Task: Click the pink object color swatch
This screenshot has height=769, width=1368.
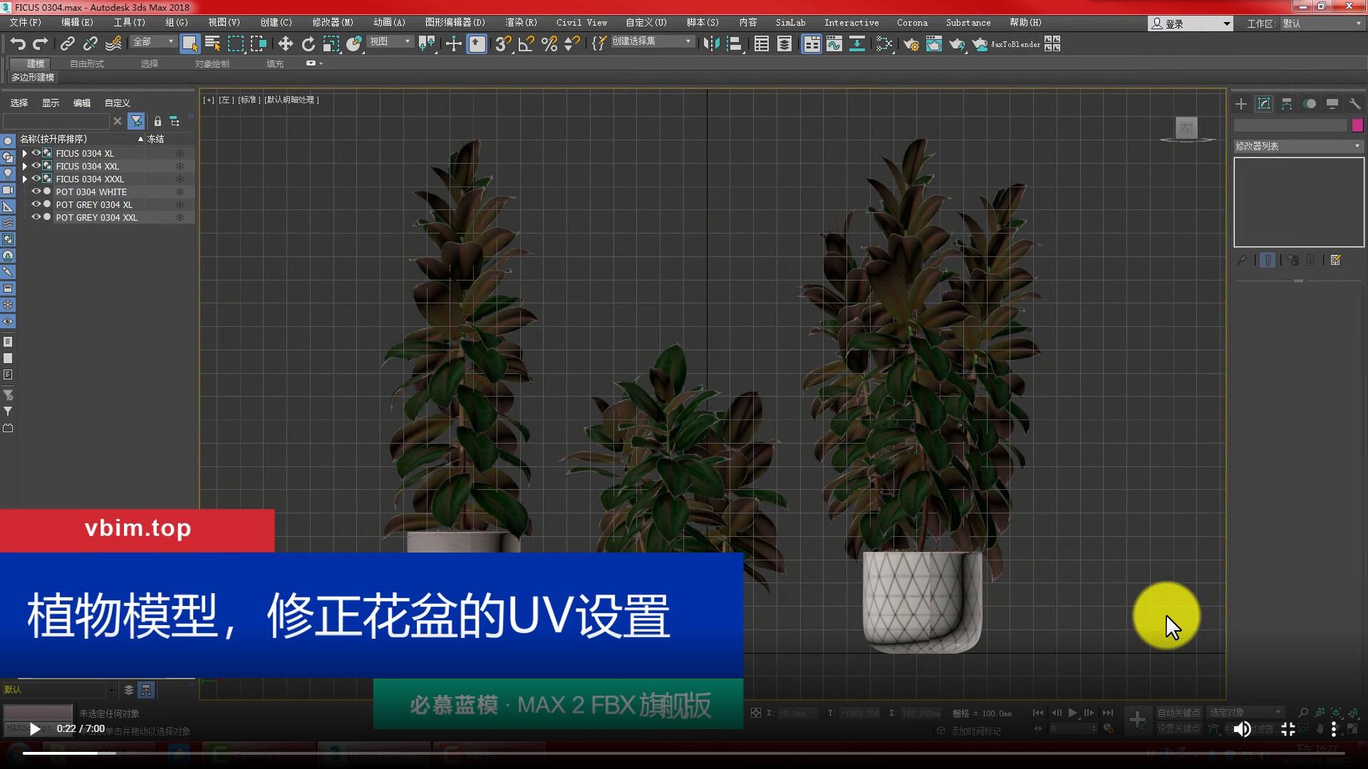Action: [x=1357, y=125]
